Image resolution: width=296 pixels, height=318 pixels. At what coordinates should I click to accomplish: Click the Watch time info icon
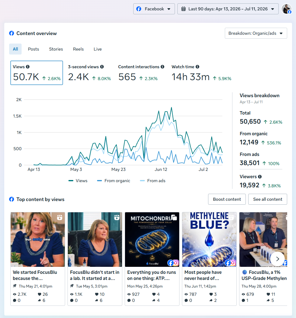point(197,67)
